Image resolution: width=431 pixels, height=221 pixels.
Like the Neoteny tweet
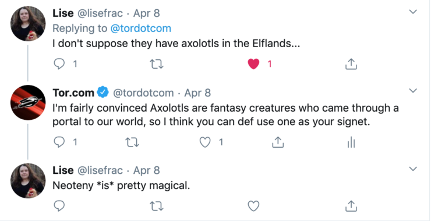pos(253,206)
